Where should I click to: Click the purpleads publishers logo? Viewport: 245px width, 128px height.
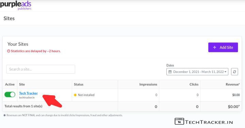click(16, 5)
